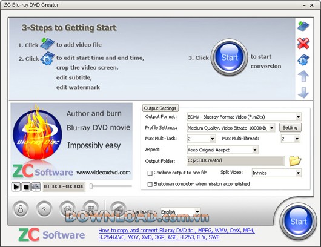
Task: Play the preview video
Action: click(x=16, y=186)
